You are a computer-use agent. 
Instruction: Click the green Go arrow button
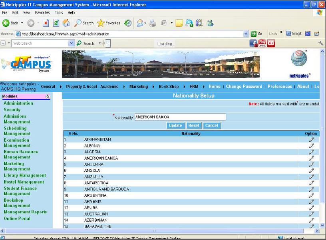click(x=253, y=34)
